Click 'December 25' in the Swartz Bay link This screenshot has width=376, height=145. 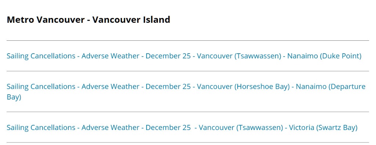click(x=168, y=127)
